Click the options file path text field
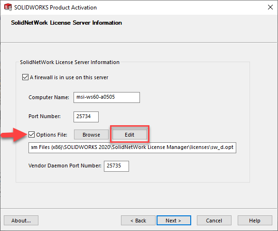This screenshot has width=278, height=231. click(132, 148)
